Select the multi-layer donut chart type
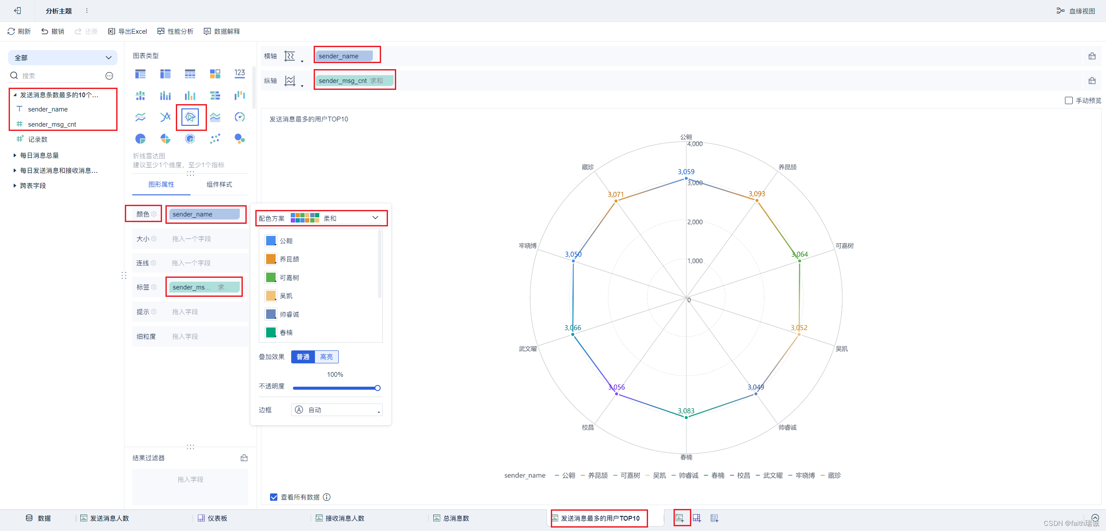Image resolution: width=1106 pixels, height=531 pixels. click(190, 139)
